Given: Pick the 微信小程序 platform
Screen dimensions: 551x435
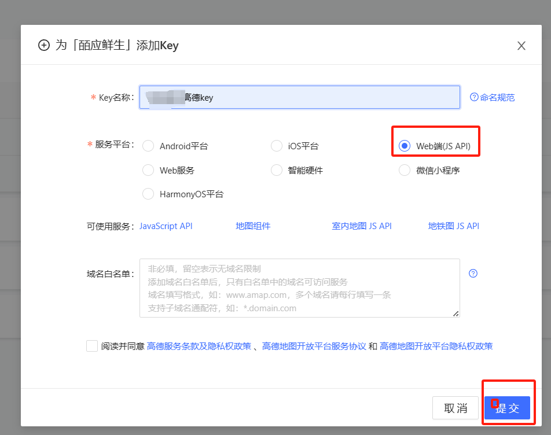Looking at the screenshot, I should [405, 170].
